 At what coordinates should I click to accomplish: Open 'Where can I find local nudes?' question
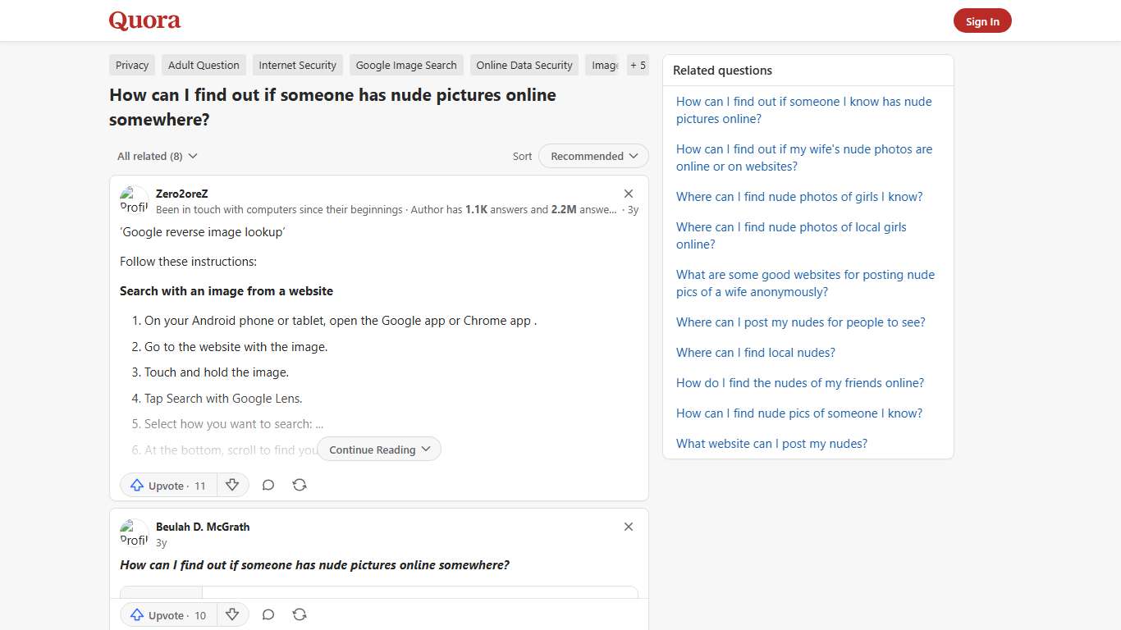coord(755,352)
